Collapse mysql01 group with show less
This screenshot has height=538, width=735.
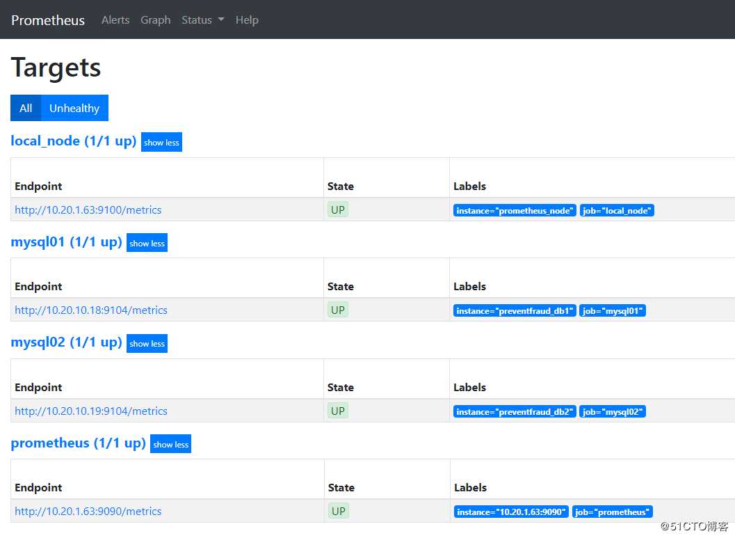(147, 244)
